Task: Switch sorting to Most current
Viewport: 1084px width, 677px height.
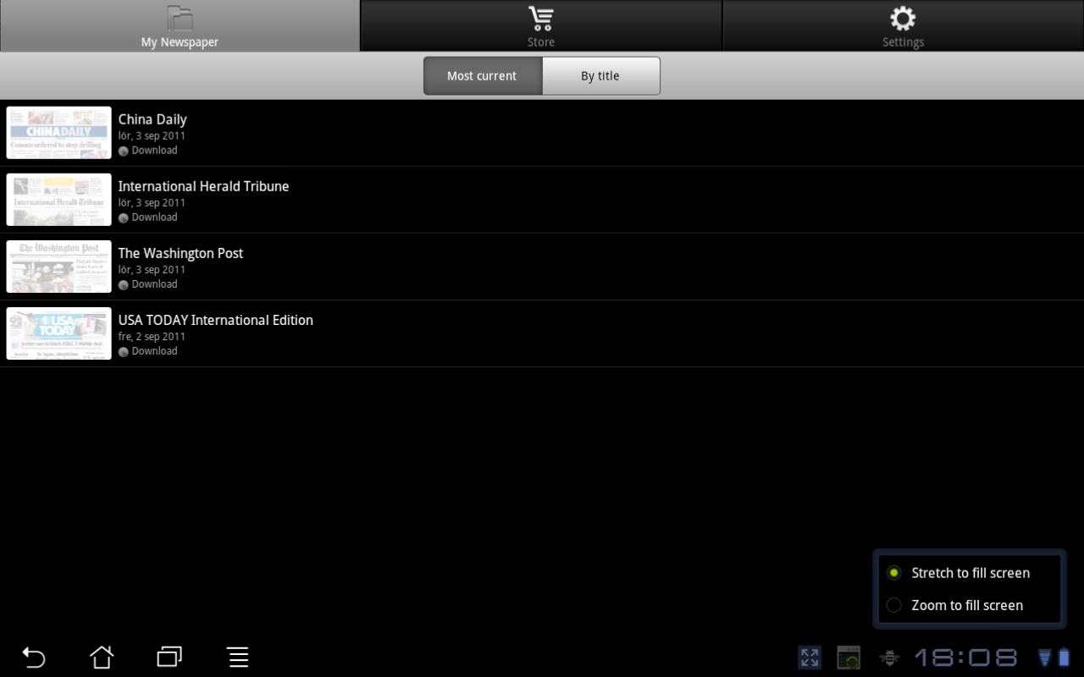Action: pos(483,76)
